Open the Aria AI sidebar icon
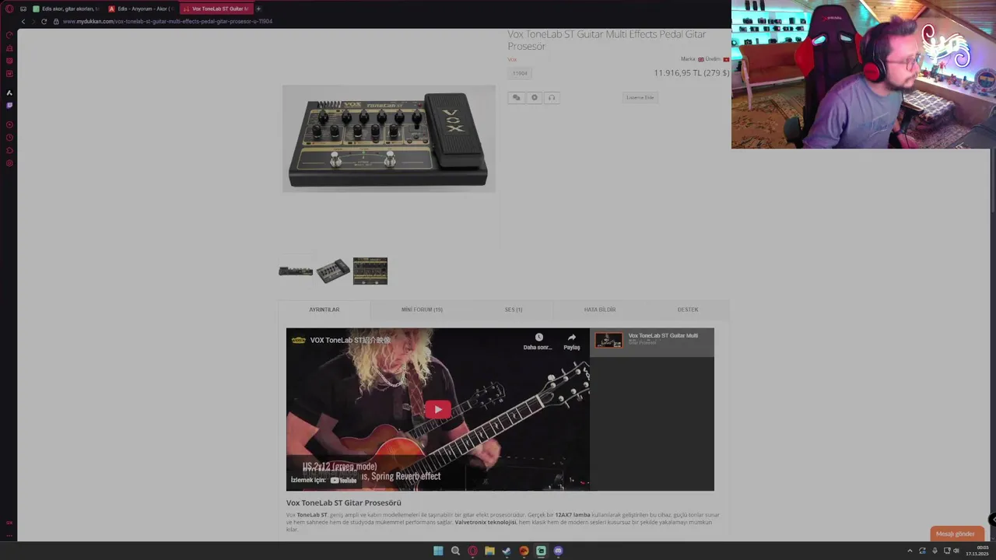 point(9,93)
